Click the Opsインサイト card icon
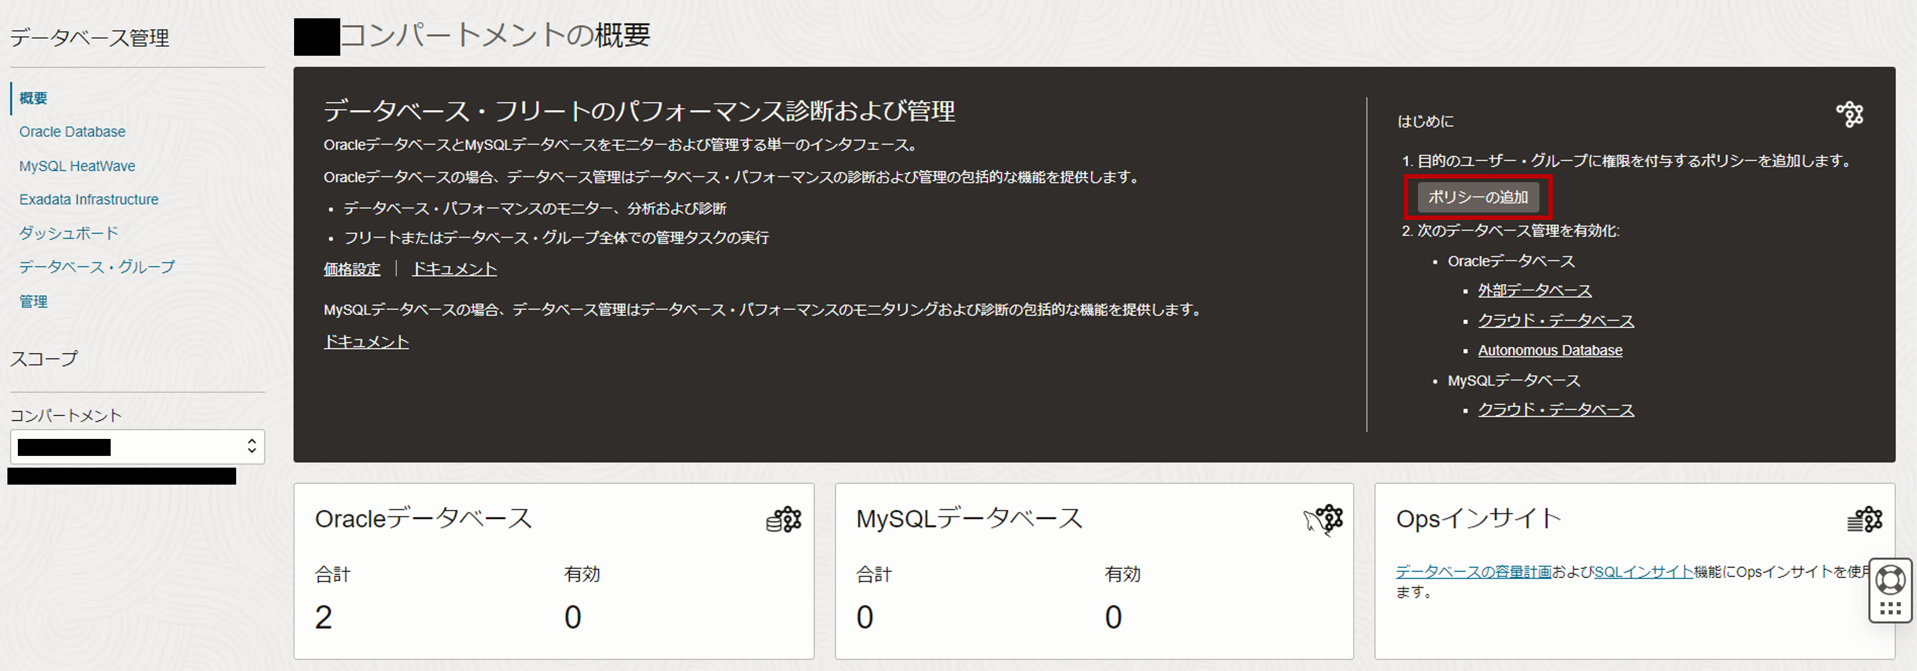This screenshot has height=671, width=1917. pyautogui.click(x=1865, y=519)
